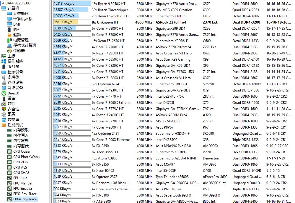Open the 内存潜伏 benchmark
295x203 pixels.
21,146
